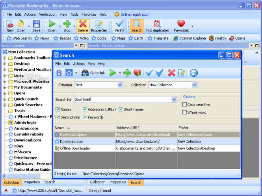The height and width of the screenshot is (196, 262).
Task: Open a collection with the folder icon
Action: 21,26
